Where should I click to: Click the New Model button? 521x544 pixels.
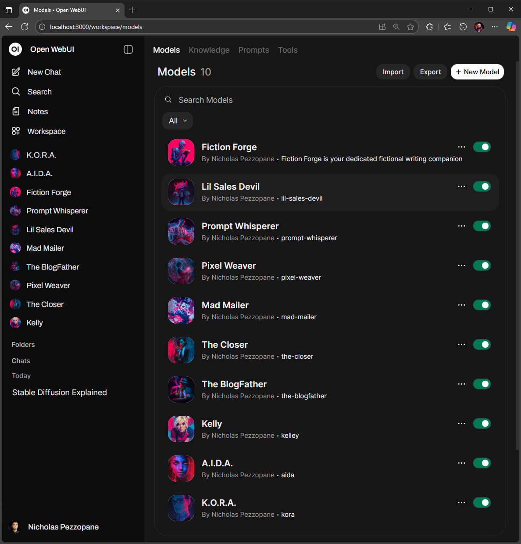(477, 72)
